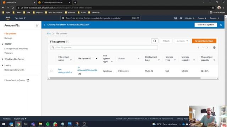
Task: Open Storage virtual machines in the sidebar
Action: click(x=16, y=49)
